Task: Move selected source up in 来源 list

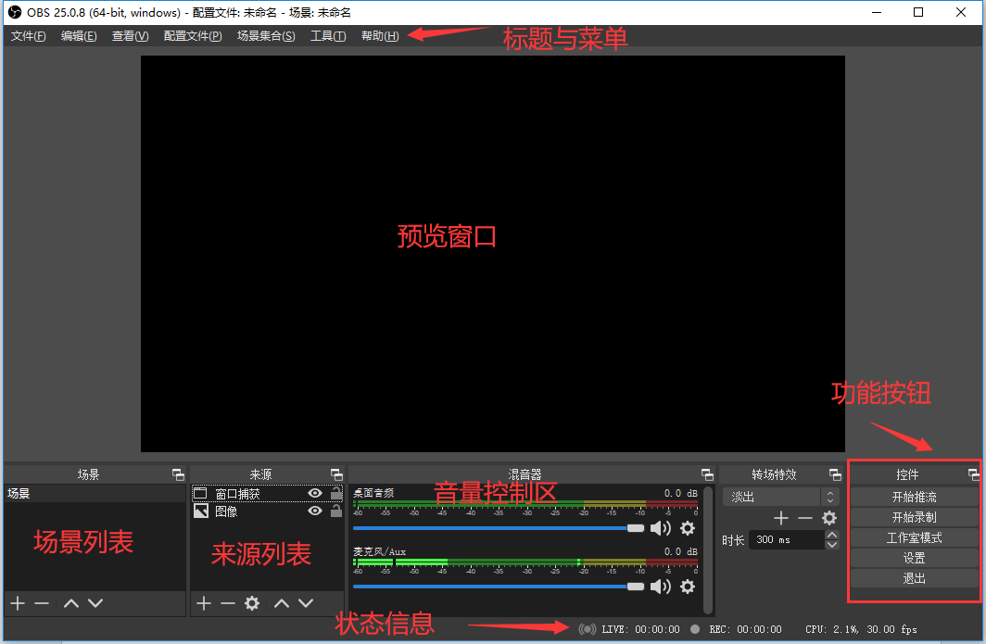Action: (x=282, y=603)
